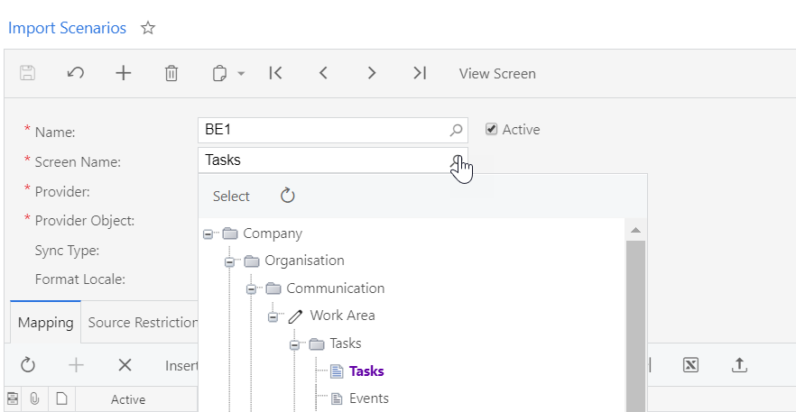This screenshot has height=412, width=796.
Task: Collapse the Company tree node
Action: click(208, 233)
